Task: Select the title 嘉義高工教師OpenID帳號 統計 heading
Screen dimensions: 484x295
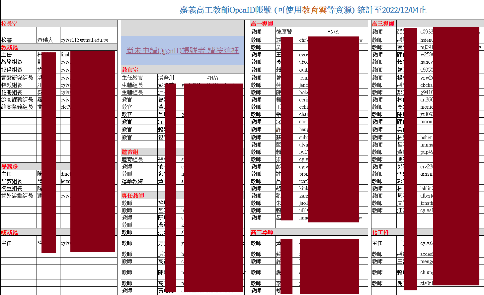Action: click(303, 10)
